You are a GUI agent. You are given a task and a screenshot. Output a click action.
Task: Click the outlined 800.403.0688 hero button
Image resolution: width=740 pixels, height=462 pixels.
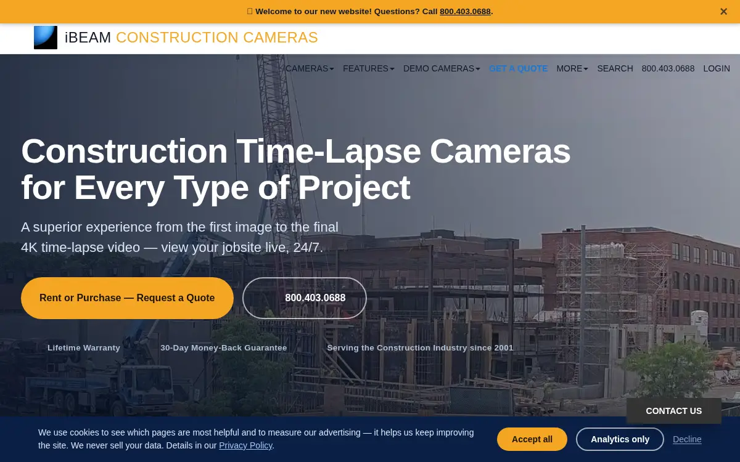pyautogui.click(x=305, y=298)
